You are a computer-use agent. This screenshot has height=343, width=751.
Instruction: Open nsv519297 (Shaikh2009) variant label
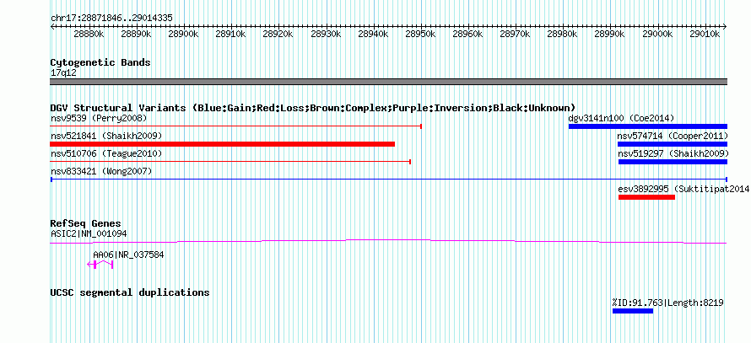point(673,153)
